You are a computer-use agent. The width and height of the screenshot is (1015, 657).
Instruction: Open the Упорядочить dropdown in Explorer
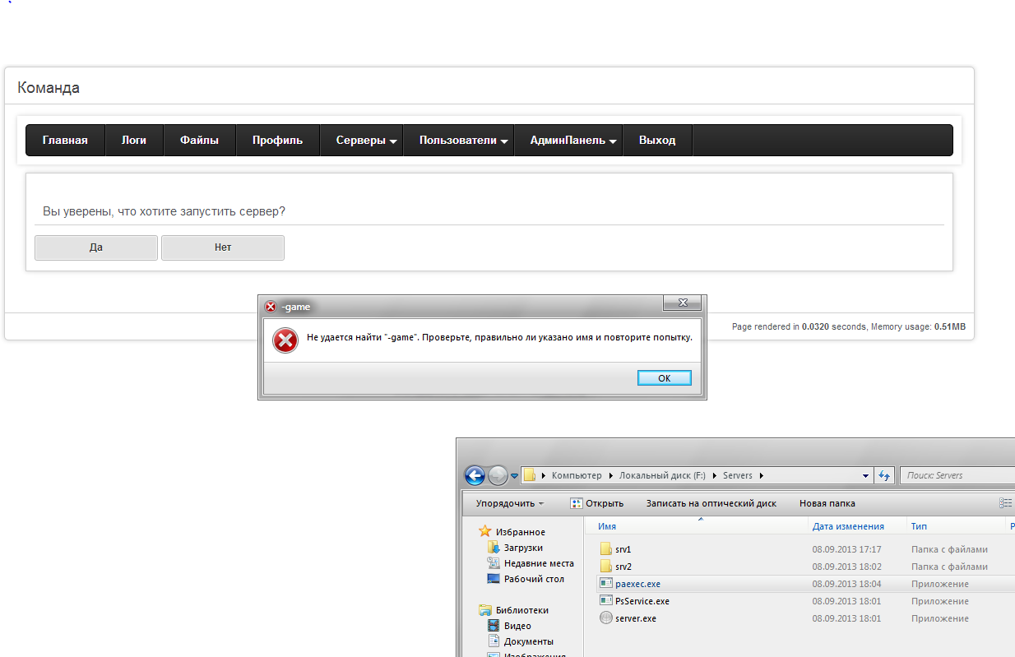pyautogui.click(x=510, y=503)
